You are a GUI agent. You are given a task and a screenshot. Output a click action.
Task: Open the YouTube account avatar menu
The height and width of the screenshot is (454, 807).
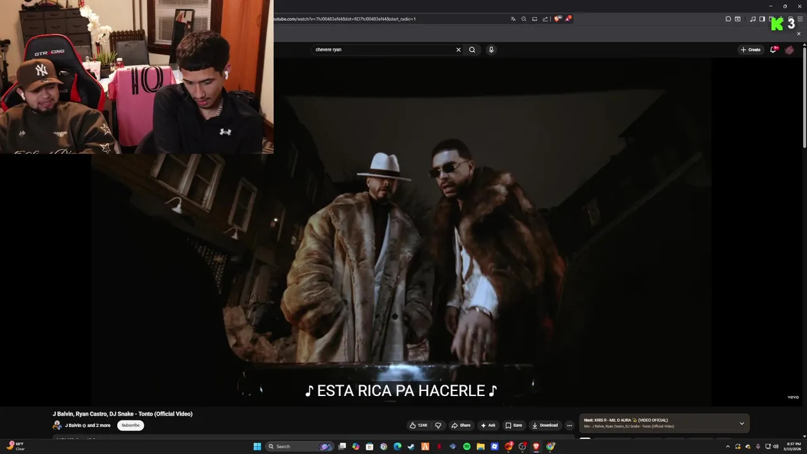coord(789,49)
